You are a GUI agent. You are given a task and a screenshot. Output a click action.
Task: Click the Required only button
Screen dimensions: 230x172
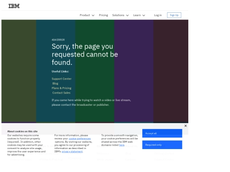(162, 145)
